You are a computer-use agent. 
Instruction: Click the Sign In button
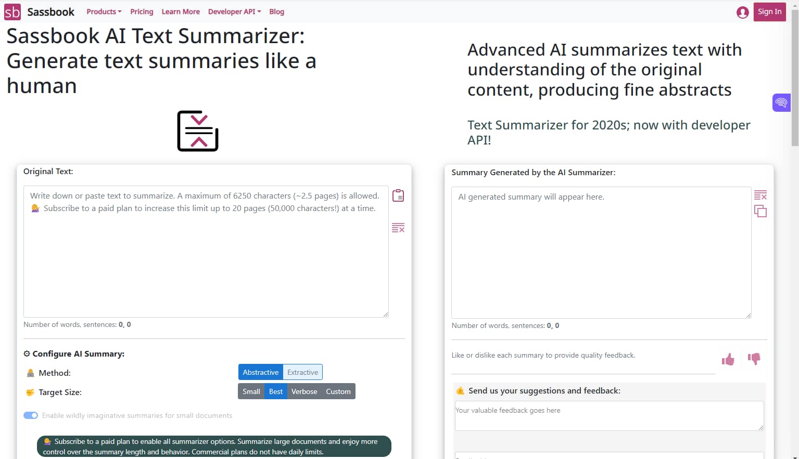point(769,11)
